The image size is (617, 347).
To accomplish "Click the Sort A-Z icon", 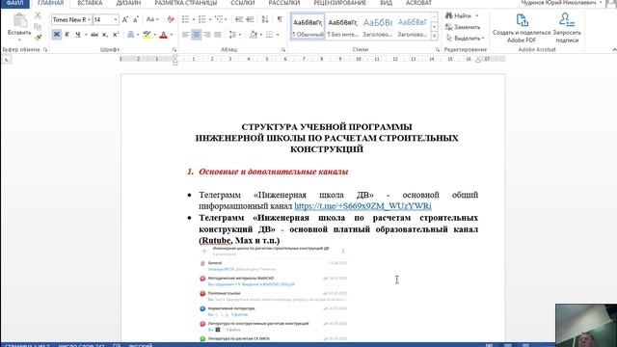I will coord(265,19).
